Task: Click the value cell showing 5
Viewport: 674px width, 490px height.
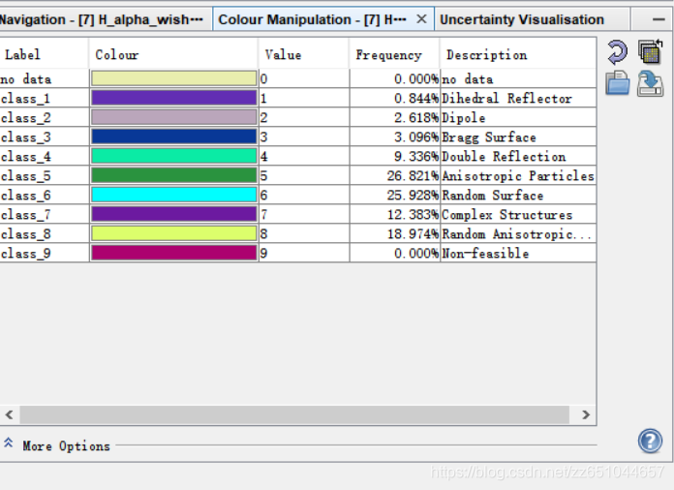Action: pyautogui.click(x=304, y=175)
